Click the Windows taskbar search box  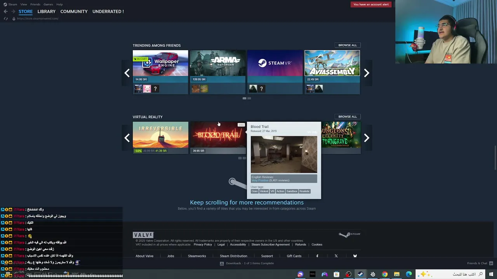coord(450,274)
